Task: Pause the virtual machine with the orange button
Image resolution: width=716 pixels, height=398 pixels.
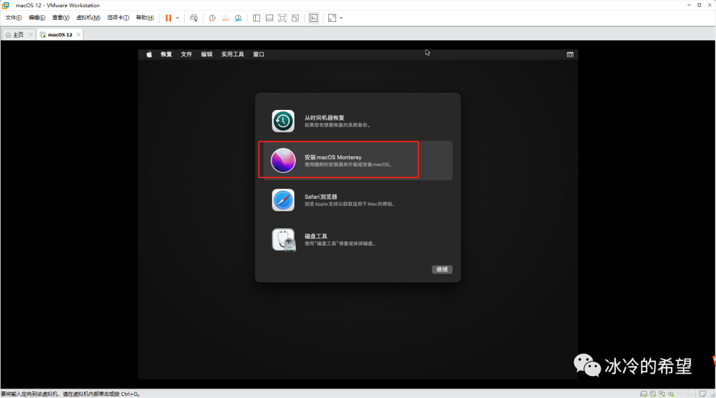Action: [168, 18]
